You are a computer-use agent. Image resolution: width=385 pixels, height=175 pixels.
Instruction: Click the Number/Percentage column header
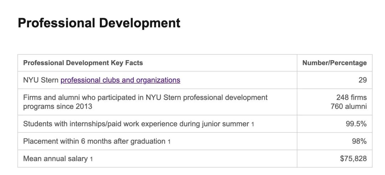coord(334,63)
